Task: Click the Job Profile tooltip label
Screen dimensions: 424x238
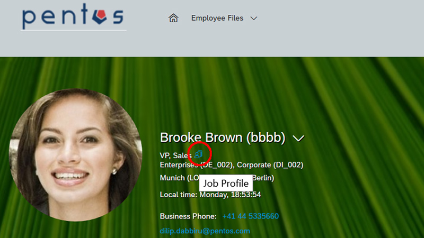Action: (226, 183)
